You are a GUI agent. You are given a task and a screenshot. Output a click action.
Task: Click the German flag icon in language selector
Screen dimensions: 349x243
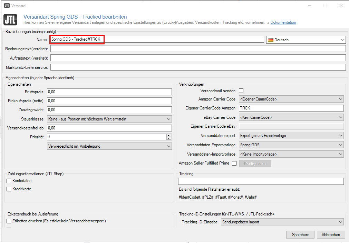coord(270,40)
